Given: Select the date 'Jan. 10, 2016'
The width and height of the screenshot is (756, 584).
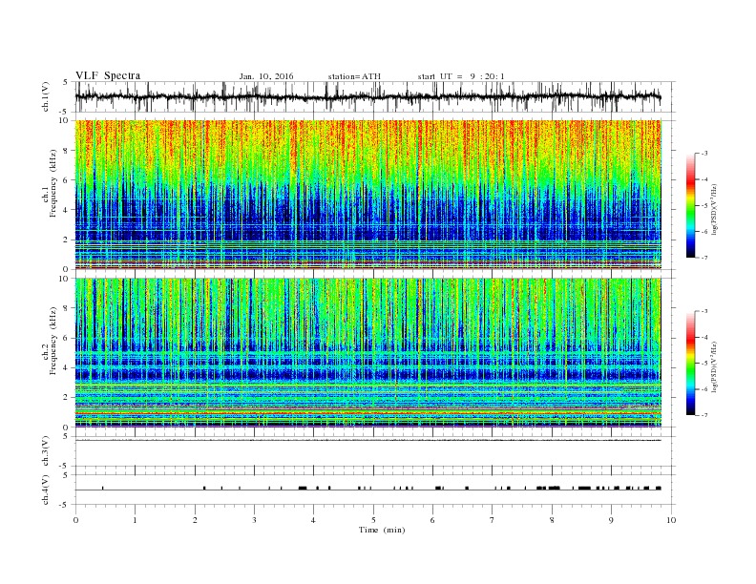Looking at the screenshot, I should (266, 76).
